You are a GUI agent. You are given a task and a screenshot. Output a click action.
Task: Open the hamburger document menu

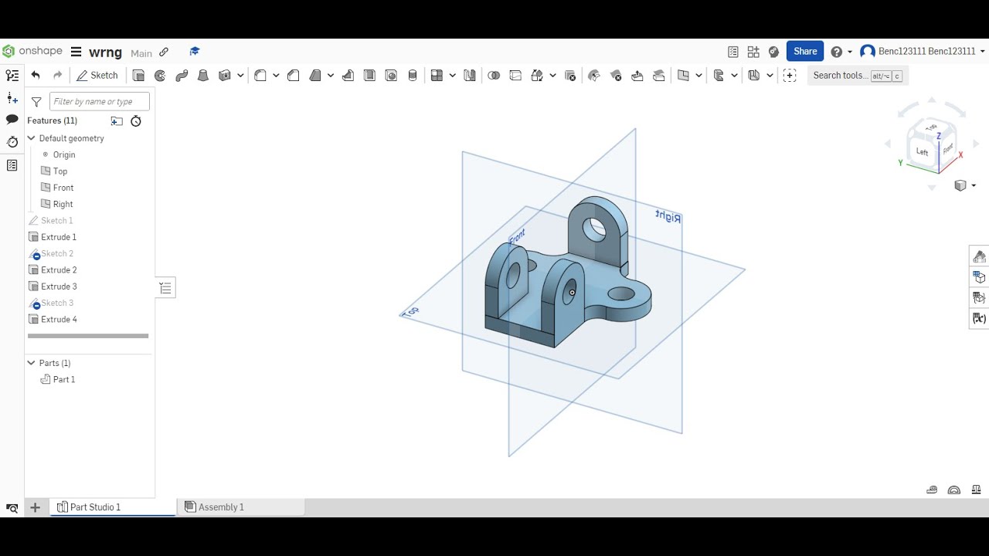click(x=76, y=52)
